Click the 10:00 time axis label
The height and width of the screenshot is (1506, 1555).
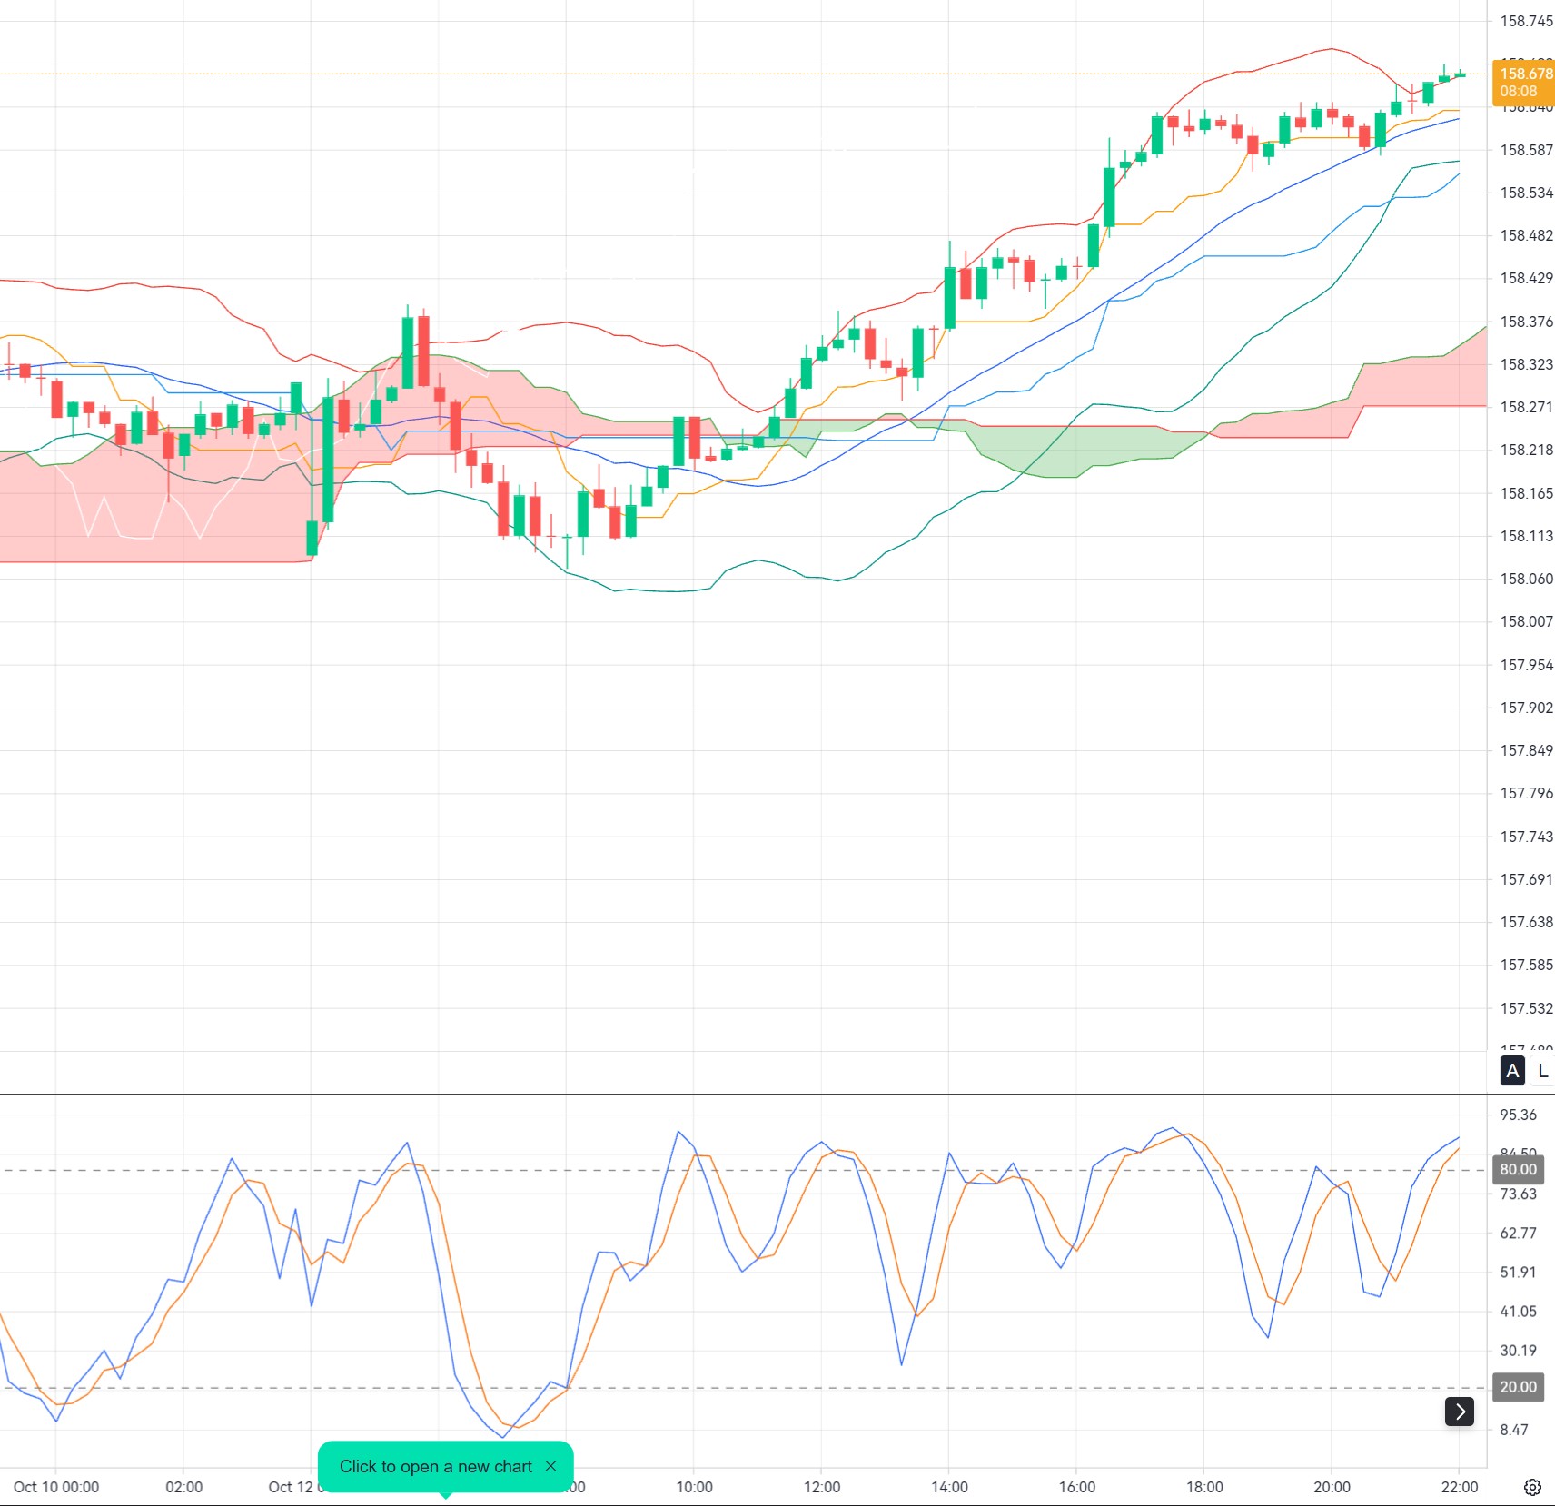click(x=694, y=1487)
